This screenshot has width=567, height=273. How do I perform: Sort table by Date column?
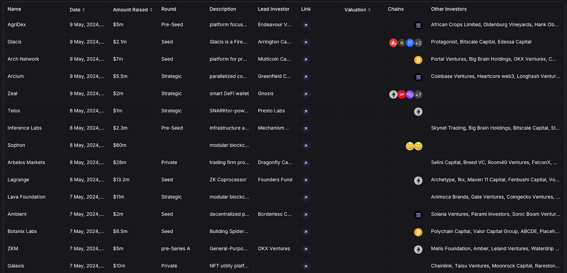(77, 9)
